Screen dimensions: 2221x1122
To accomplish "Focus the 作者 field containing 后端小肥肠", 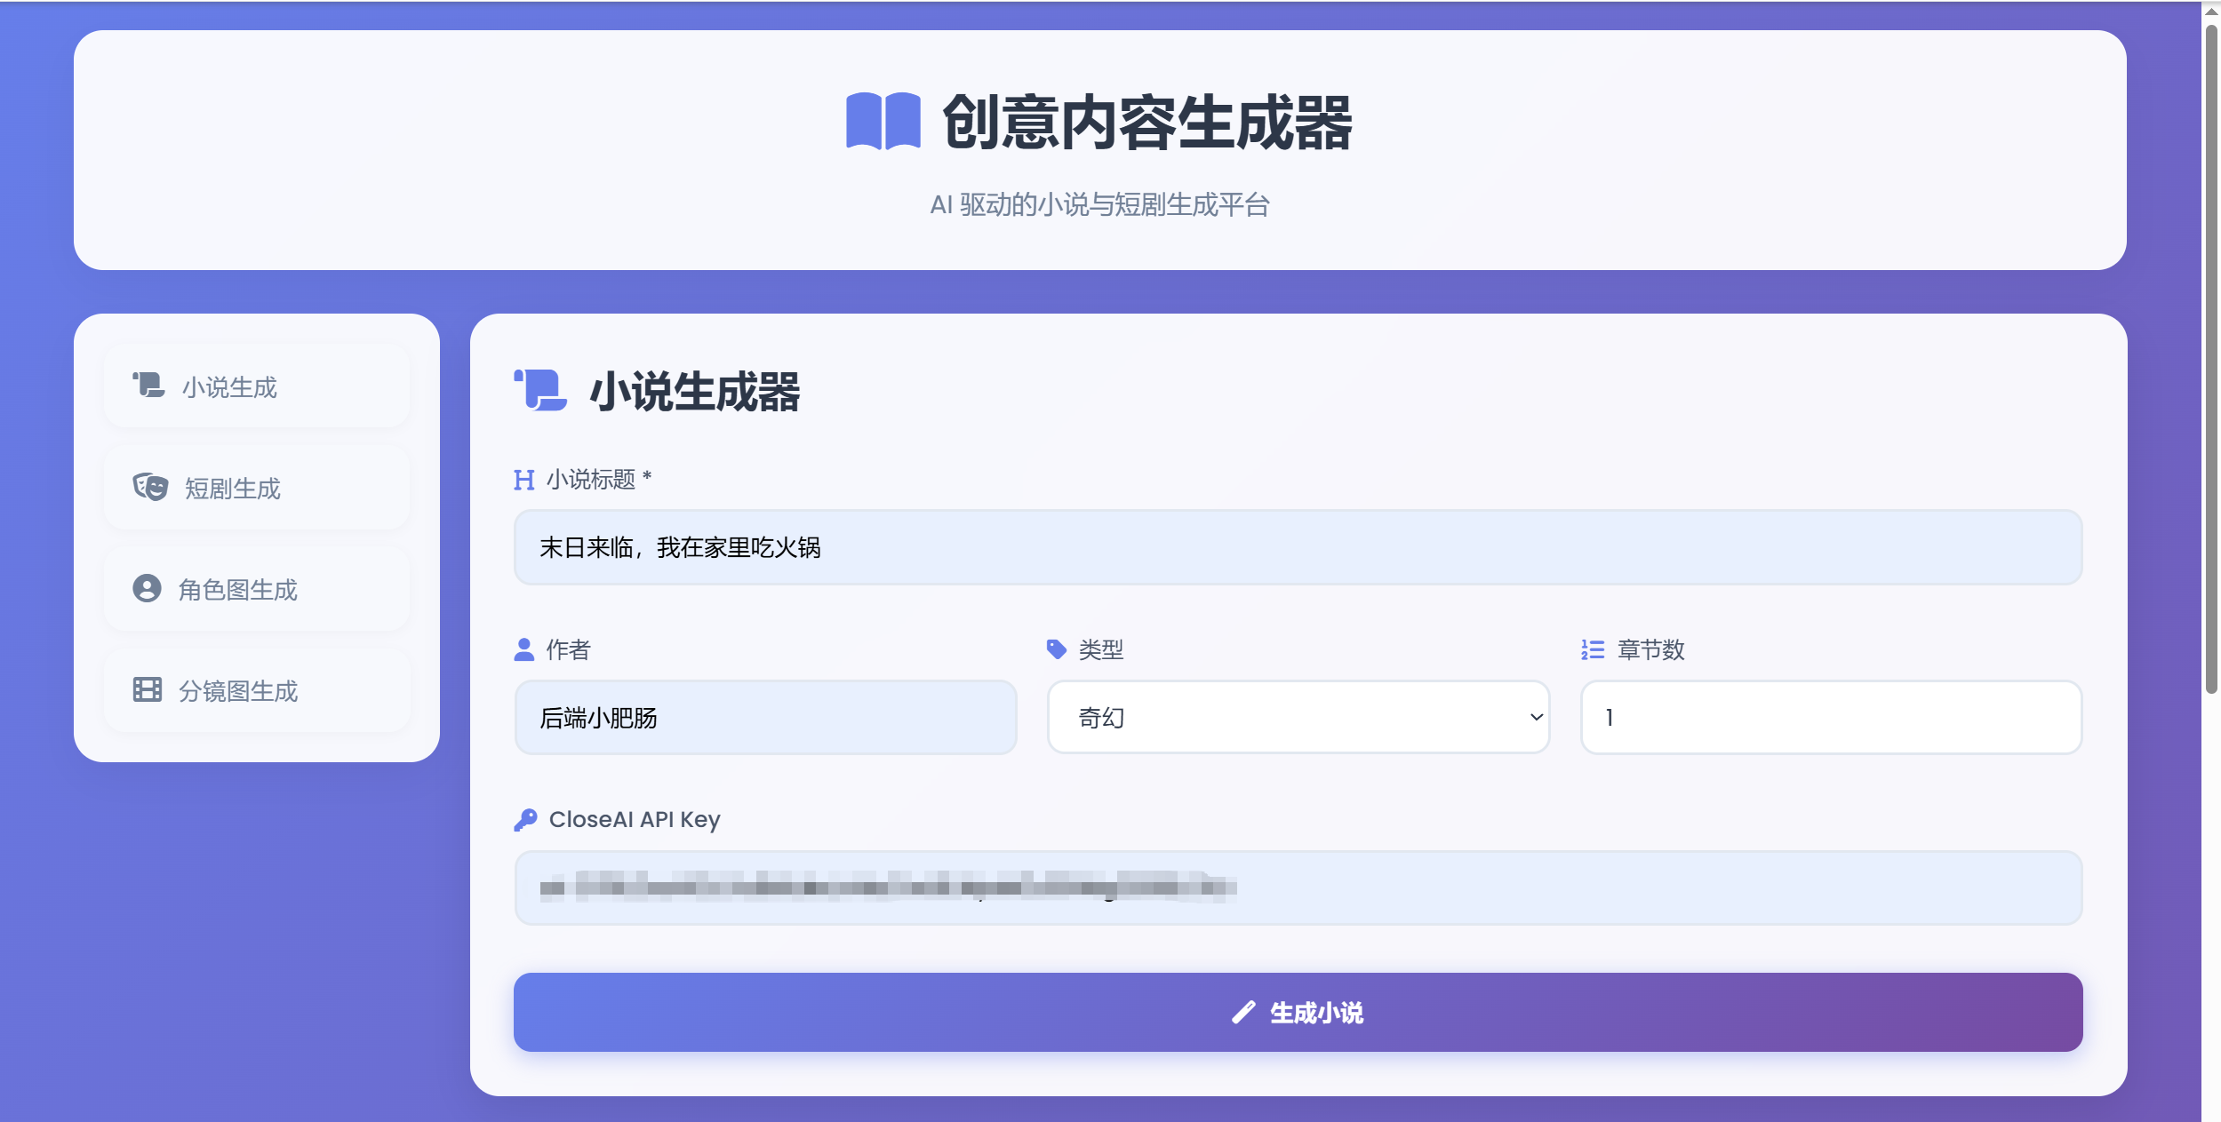I will (765, 717).
